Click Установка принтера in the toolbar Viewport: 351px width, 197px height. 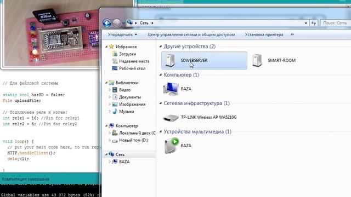pos(264,34)
